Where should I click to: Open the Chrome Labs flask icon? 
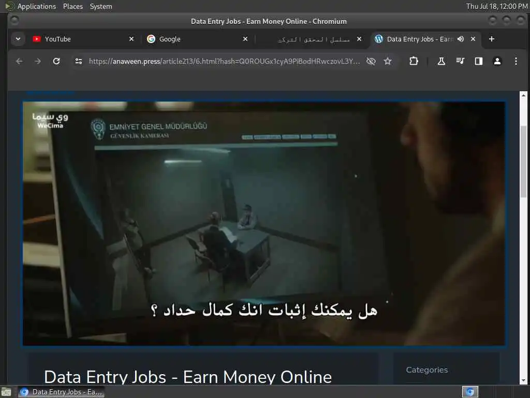click(441, 61)
